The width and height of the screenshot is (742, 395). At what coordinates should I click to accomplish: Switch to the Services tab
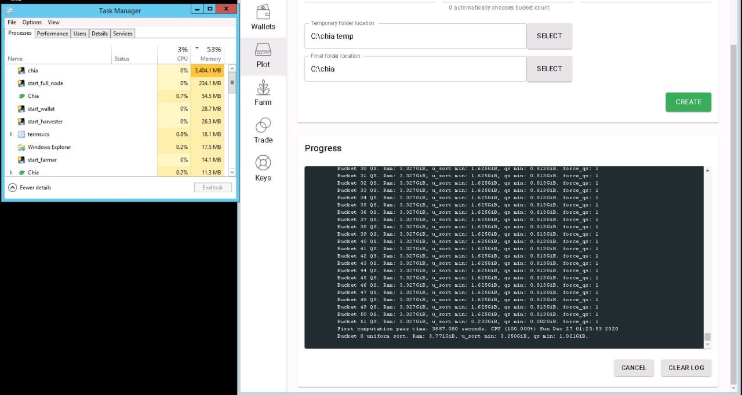(122, 34)
